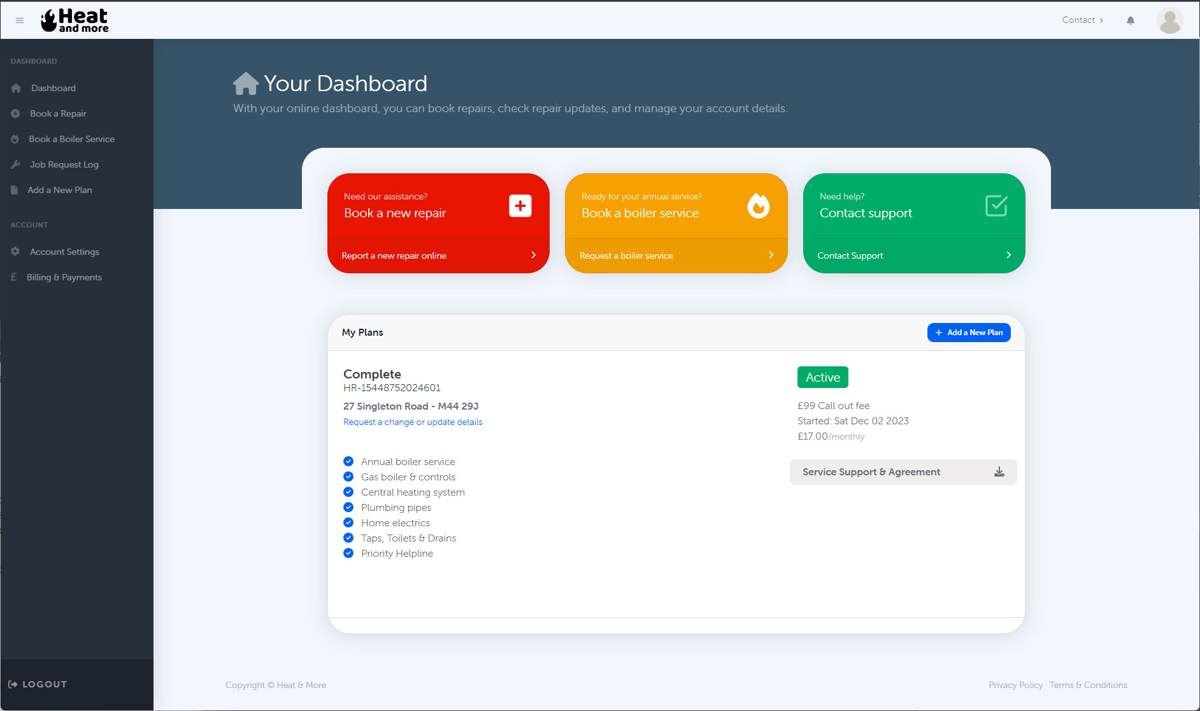Log out using the sidebar Logout button

[x=38, y=684]
